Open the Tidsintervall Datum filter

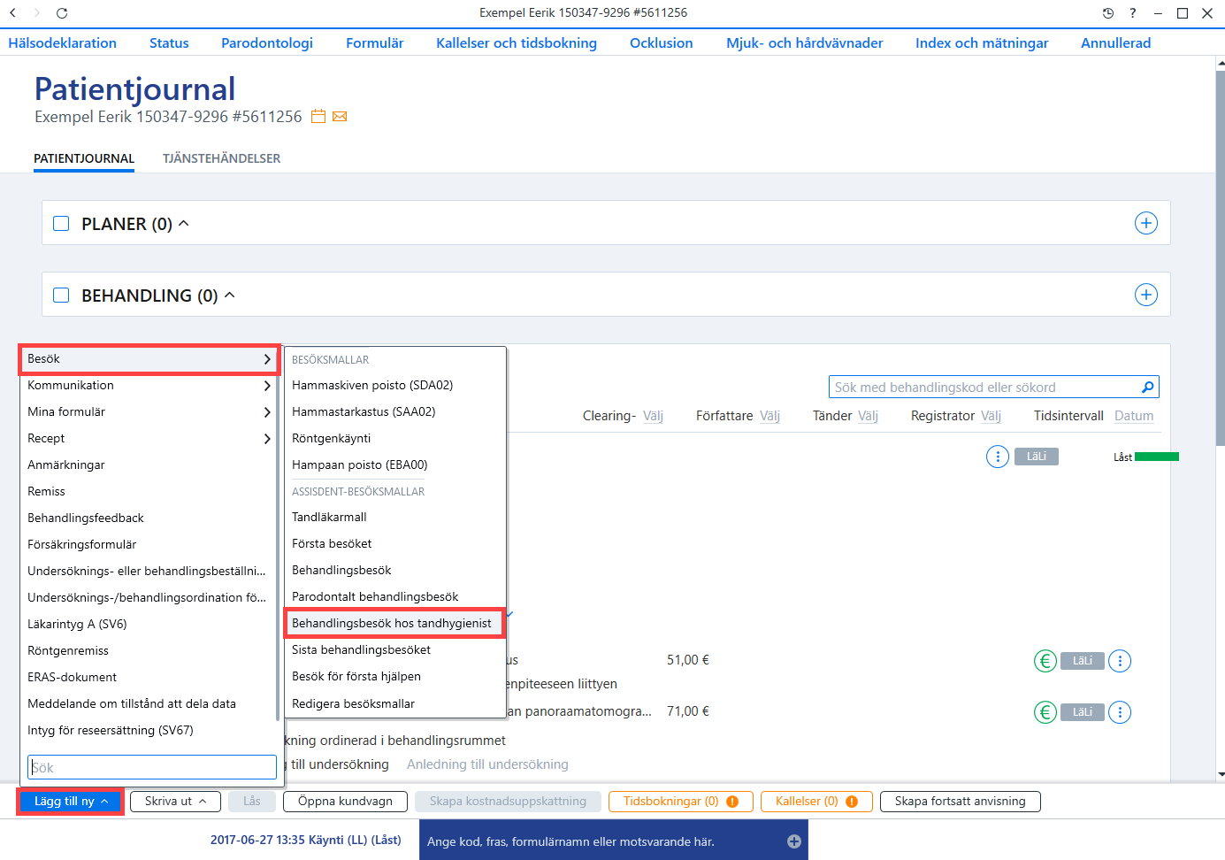(x=1134, y=416)
